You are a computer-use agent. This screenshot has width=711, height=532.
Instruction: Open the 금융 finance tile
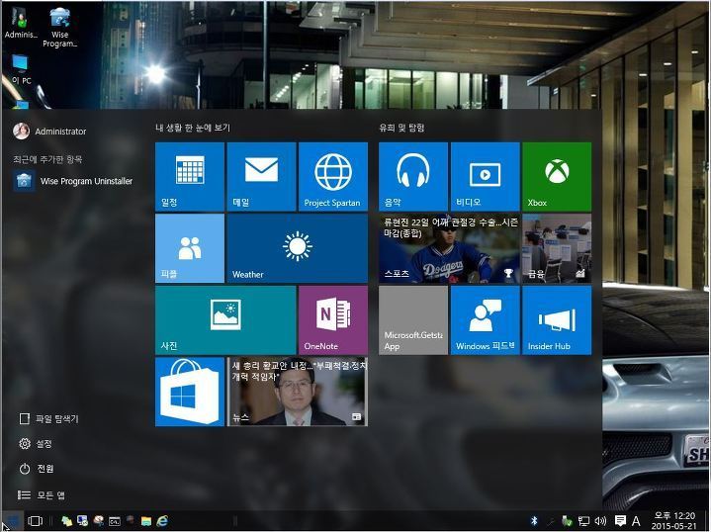pos(557,248)
